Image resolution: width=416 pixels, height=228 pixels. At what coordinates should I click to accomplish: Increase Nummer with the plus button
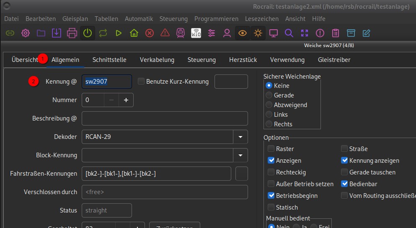click(126, 100)
